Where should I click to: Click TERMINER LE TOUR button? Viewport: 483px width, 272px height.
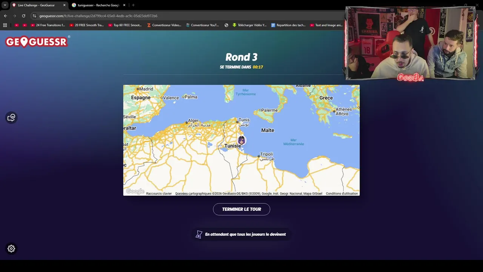241,209
